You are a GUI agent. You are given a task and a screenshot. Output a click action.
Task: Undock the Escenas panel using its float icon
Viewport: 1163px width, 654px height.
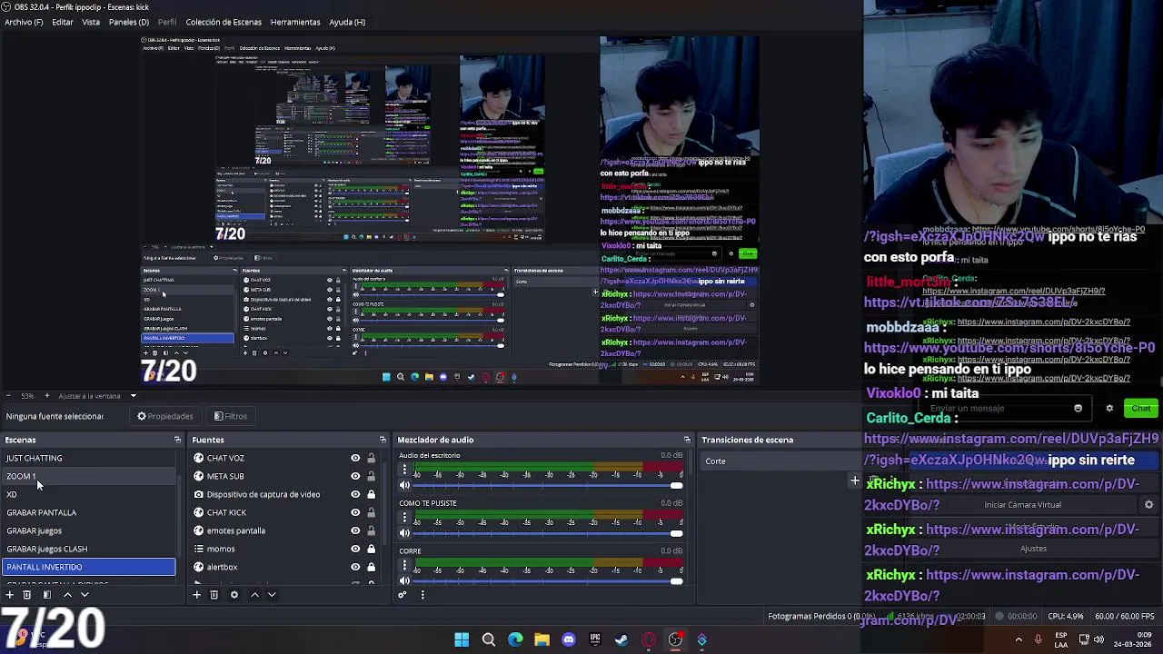[x=177, y=440]
